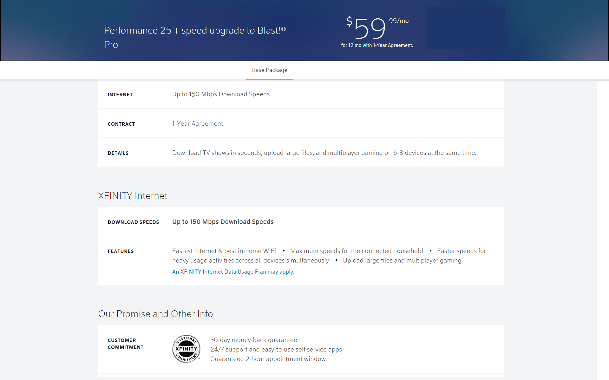This screenshot has height=380, width=609.
Task: Click the DOWNLOAD SPEEDS row label
Action: [x=133, y=222]
